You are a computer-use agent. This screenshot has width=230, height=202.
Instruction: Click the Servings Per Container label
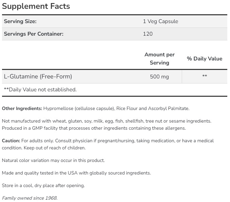[x=34, y=34]
